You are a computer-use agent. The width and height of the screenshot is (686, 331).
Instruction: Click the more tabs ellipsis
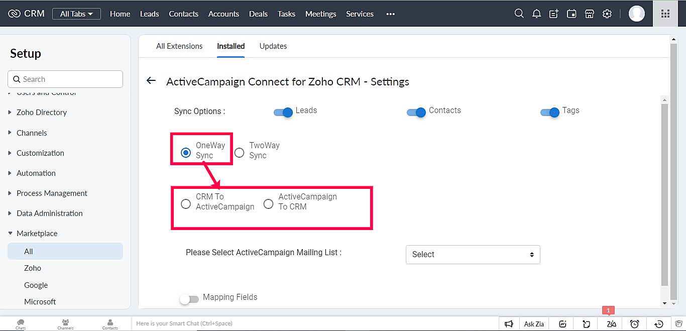pos(390,14)
